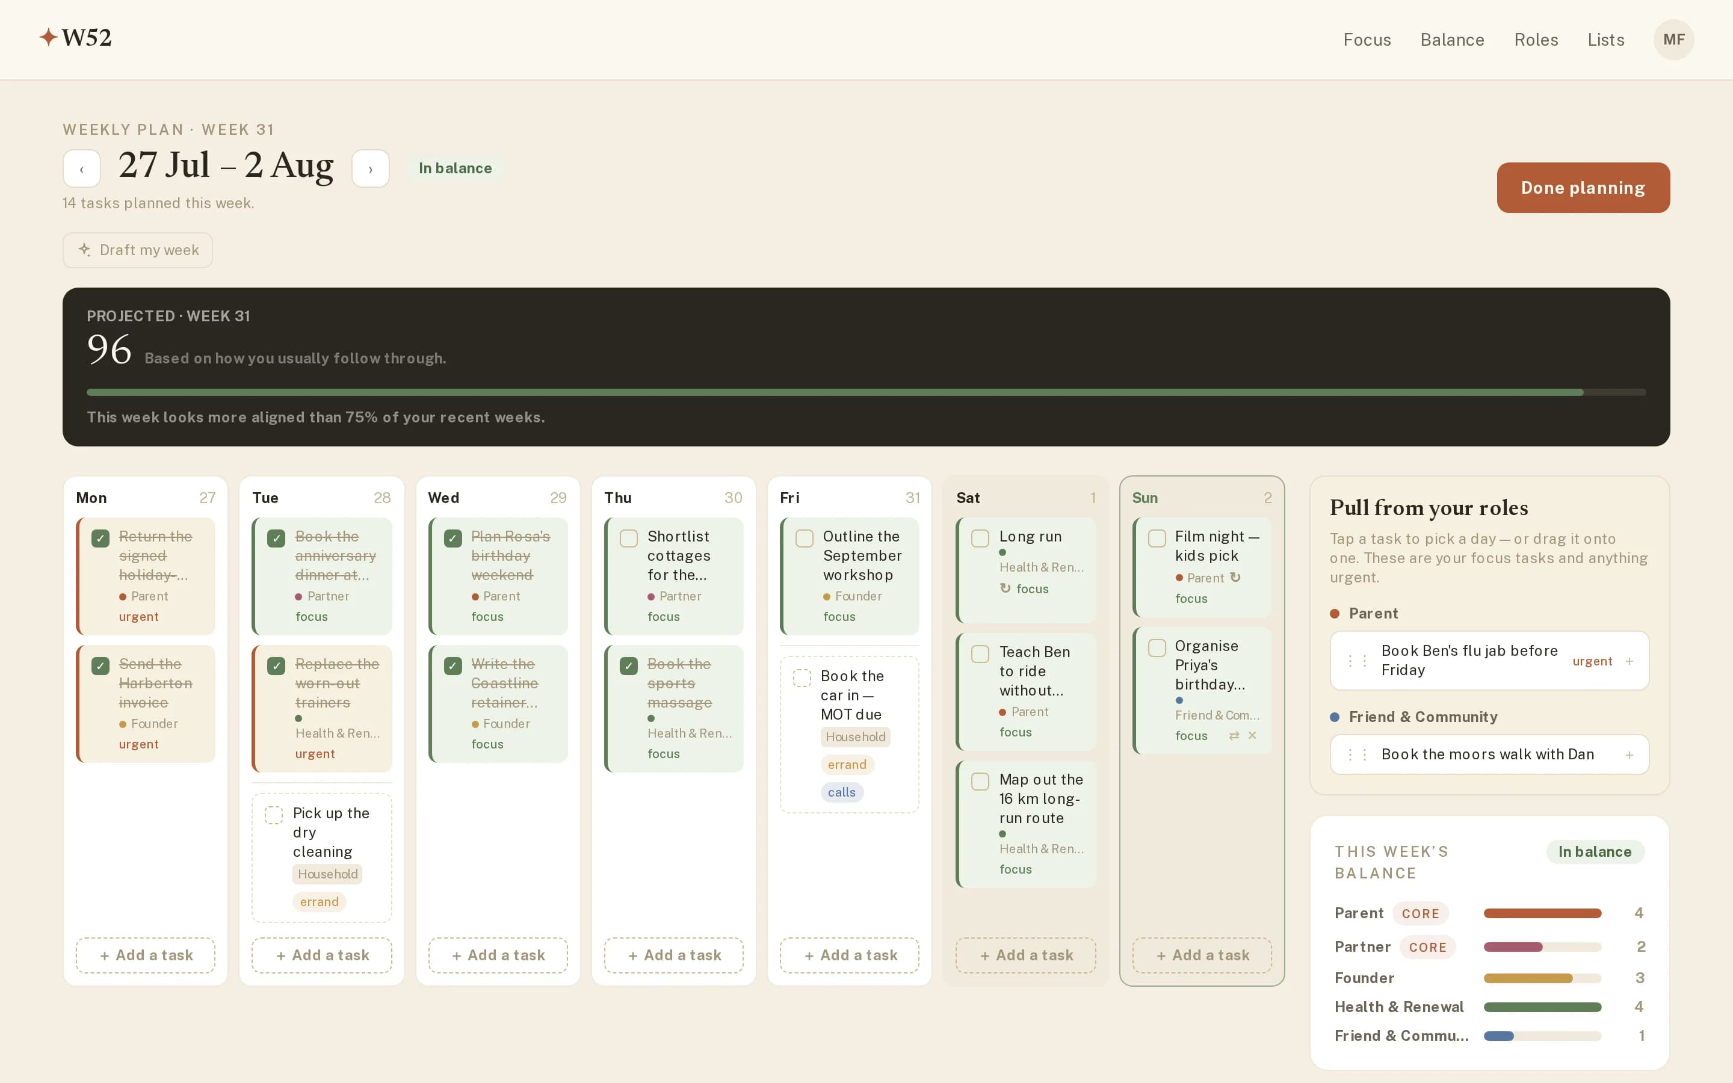Click CORE badge next to Parent
Viewport: 1733px width, 1083px height.
click(1420, 913)
